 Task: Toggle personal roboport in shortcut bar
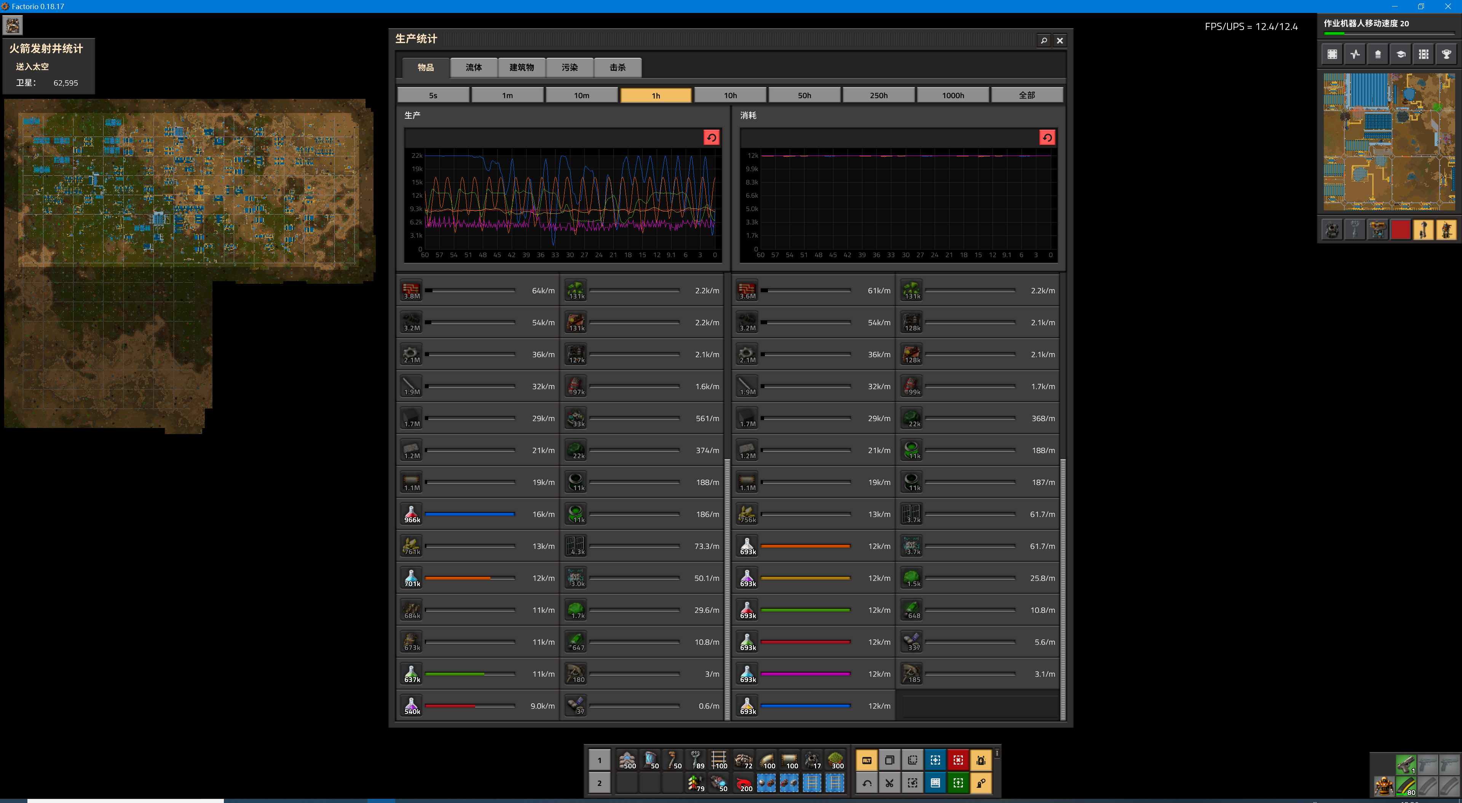pos(981,760)
